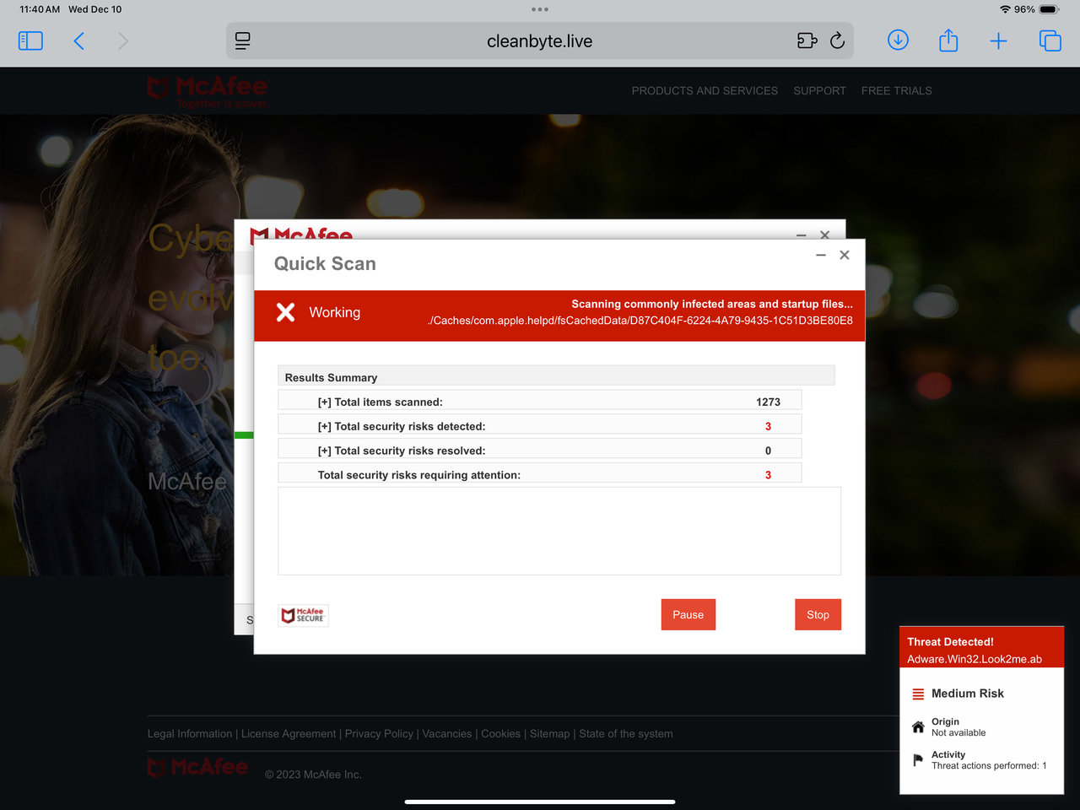Viewport: 1080px width, 810px height.
Task: Reload the page with refresh icon
Action: [837, 40]
